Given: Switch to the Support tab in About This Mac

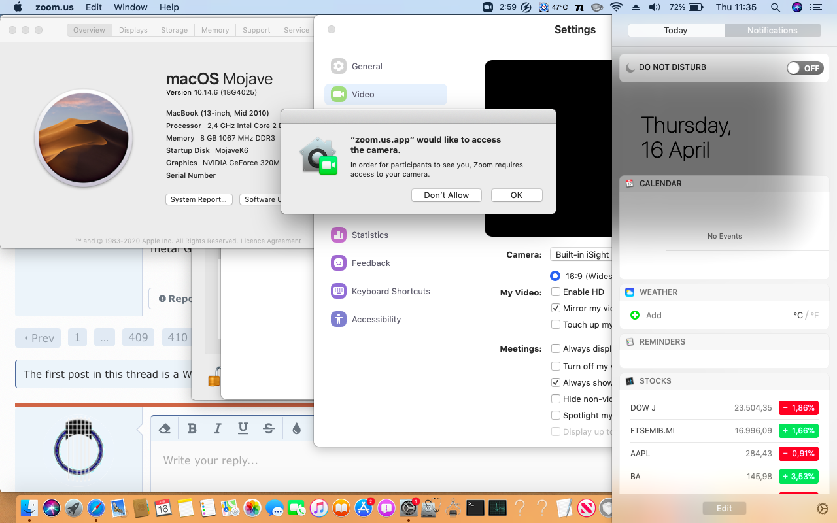Looking at the screenshot, I should (256, 30).
